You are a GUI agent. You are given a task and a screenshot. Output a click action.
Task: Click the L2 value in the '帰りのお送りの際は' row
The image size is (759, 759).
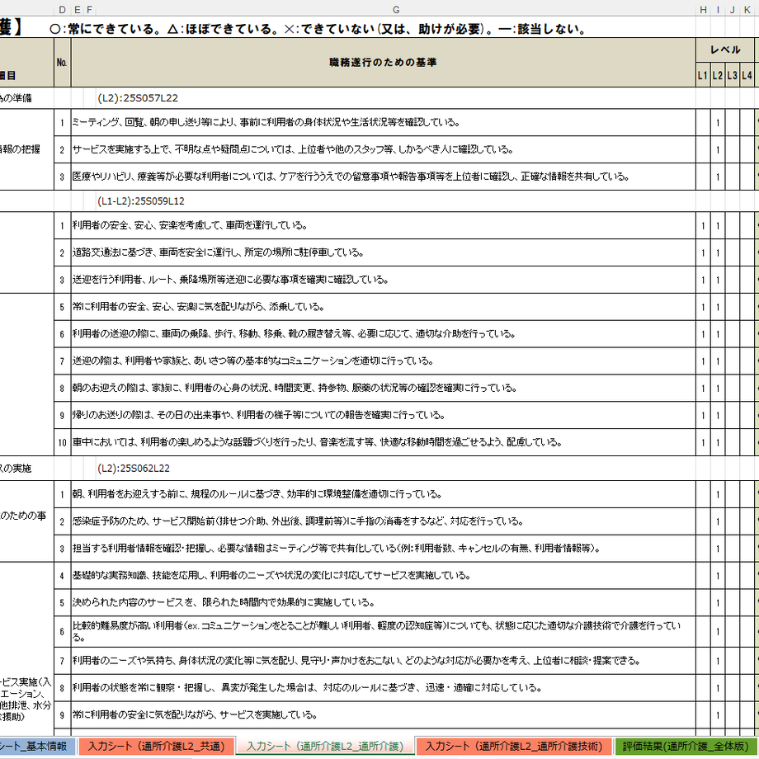tap(718, 415)
